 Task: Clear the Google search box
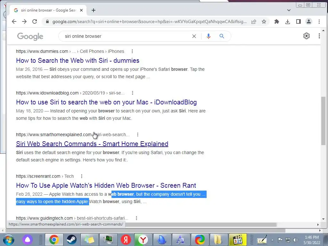tap(194, 36)
